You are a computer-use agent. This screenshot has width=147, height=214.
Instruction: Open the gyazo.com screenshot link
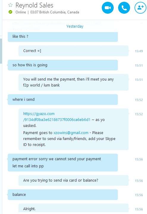[x=57, y=117]
